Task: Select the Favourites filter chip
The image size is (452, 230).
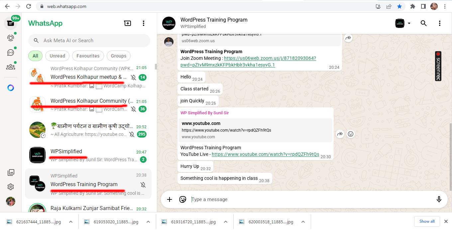Action: pyautogui.click(x=88, y=56)
